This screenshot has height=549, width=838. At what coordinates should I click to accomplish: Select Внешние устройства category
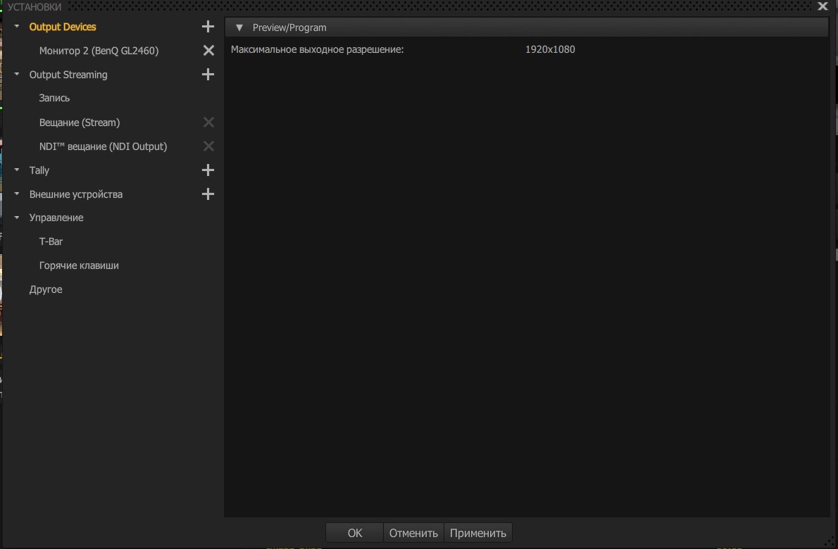[x=76, y=194]
